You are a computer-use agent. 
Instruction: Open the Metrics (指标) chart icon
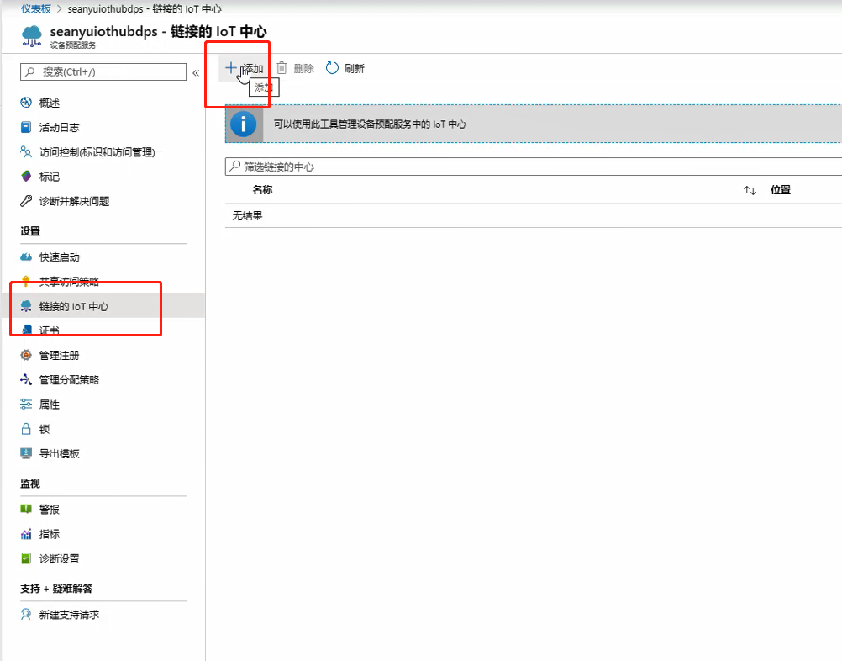click(x=26, y=534)
